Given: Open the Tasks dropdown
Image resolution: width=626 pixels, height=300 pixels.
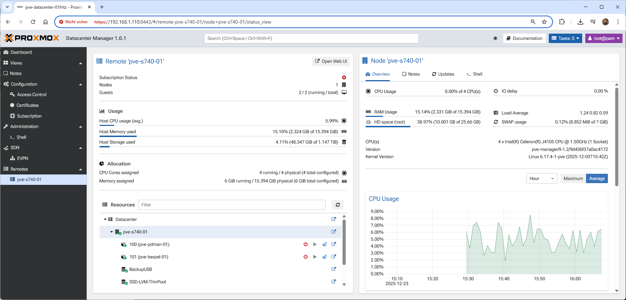Looking at the screenshot, I should 565,38.
